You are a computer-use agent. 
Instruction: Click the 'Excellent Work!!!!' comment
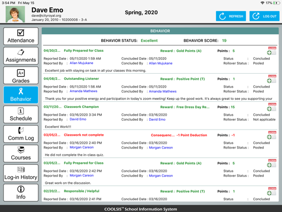[58, 126]
